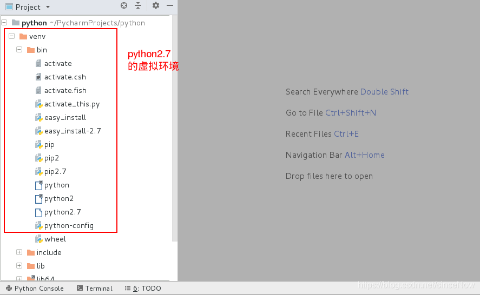Click the python-config file icon
Viewport: 480px width, 295px height.
tap(38, 226)
